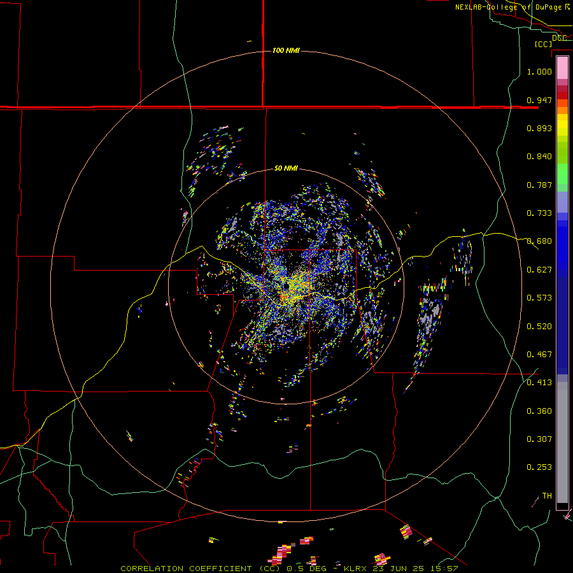Screen dimensions: 573x573
Task: Click the 0.467 scale value
Action: 539,354
